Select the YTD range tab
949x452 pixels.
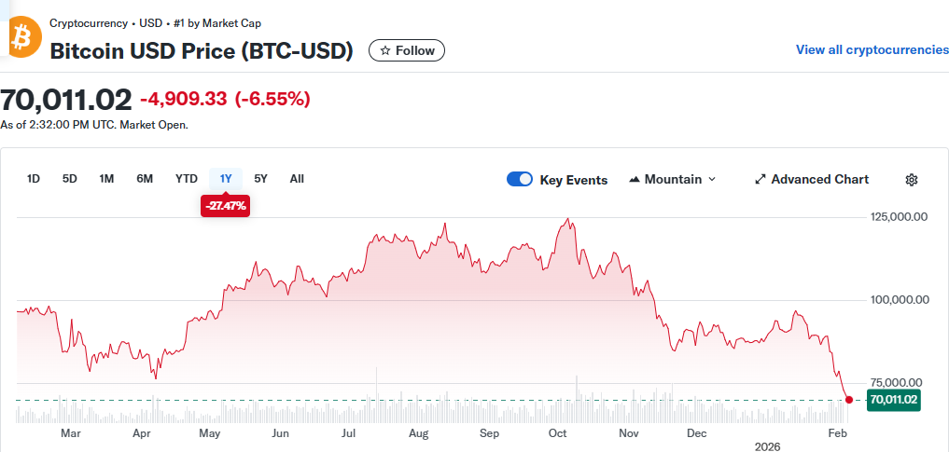coord(187,179)
